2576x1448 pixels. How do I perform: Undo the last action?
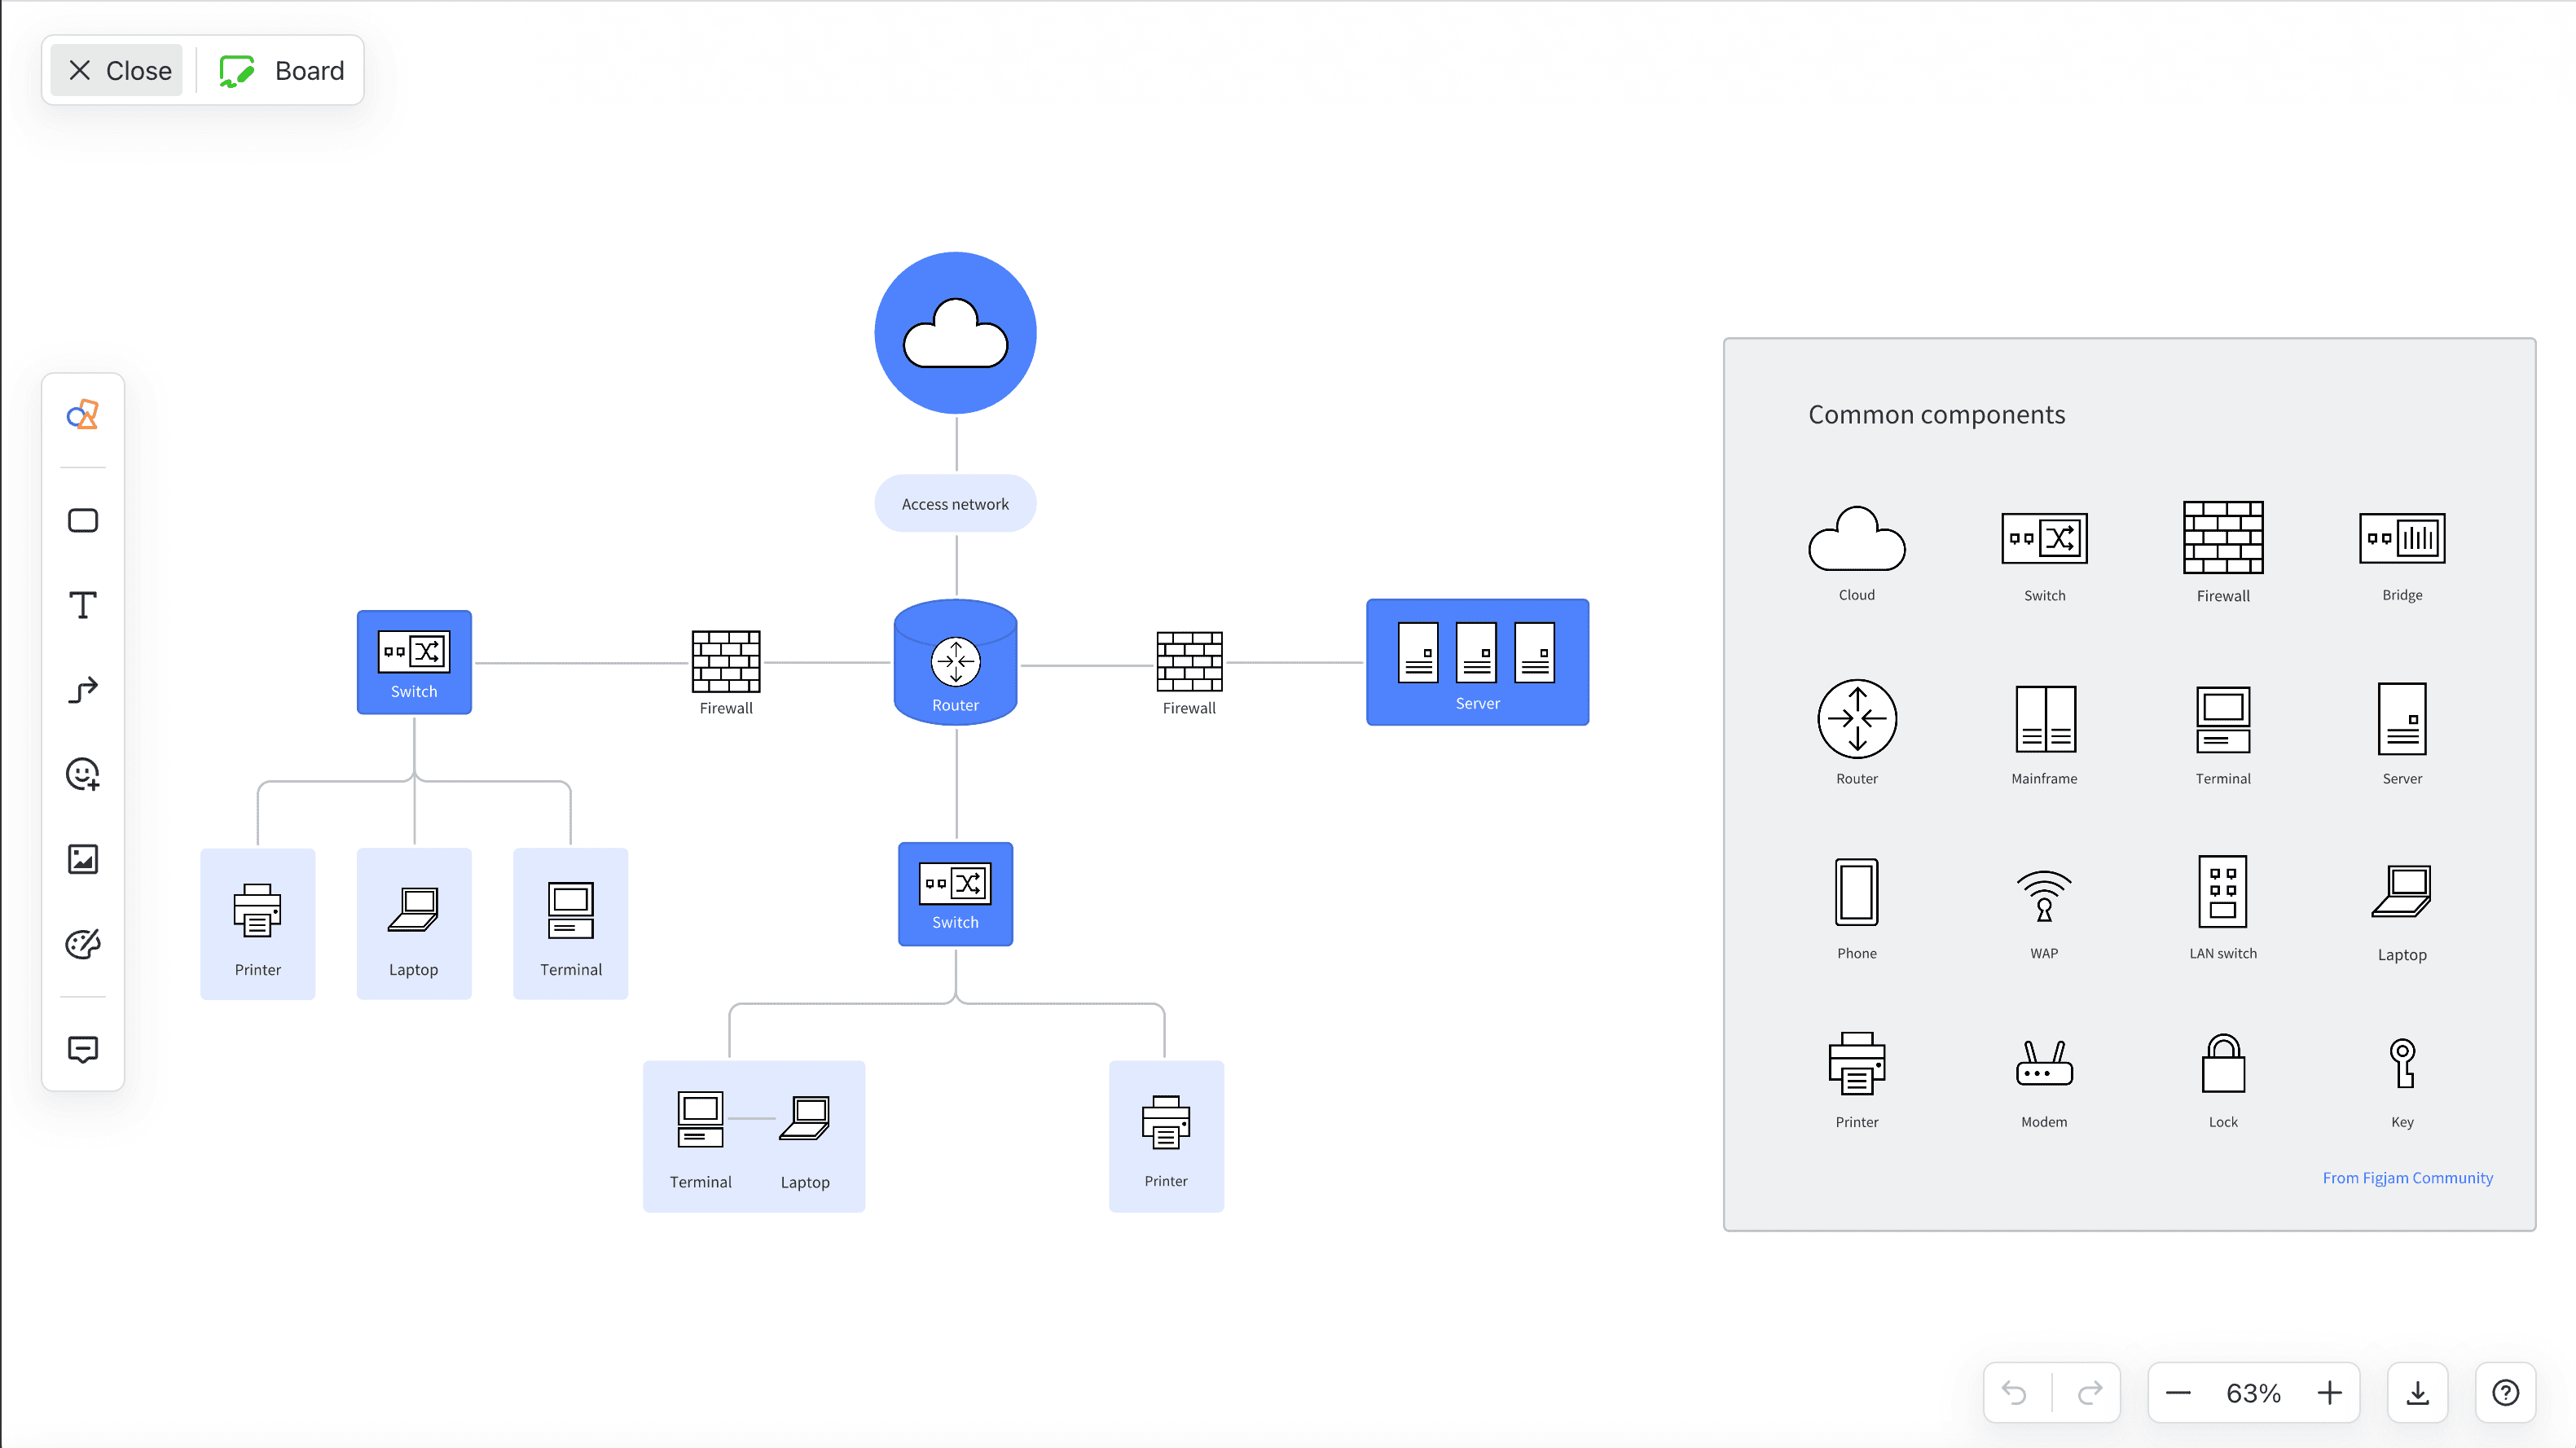point(2015,1393)
